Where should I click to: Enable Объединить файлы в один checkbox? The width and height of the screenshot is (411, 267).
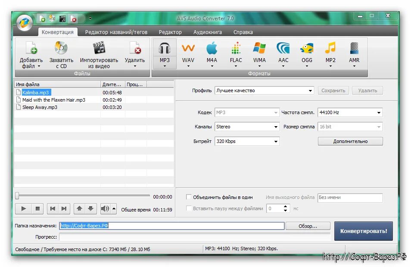pyautogui.click(x=188, y=197)
